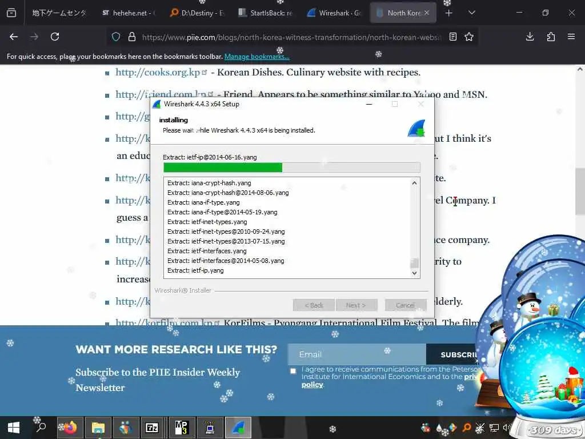Screen dimensions: 585x439
Task: Click the disabled Next button in installer
Action: point(356,305)
